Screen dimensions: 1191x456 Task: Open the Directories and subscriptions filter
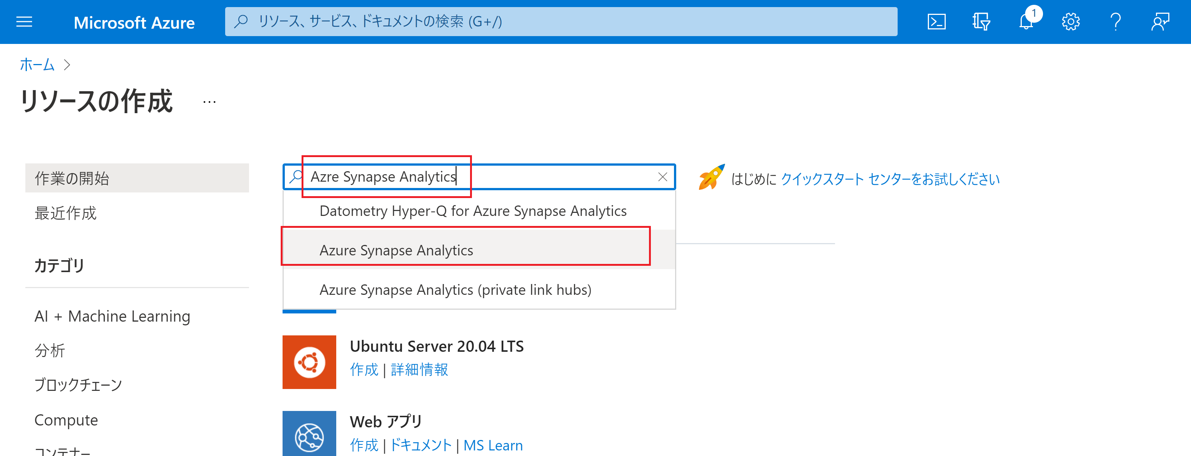tap(981, 22)
